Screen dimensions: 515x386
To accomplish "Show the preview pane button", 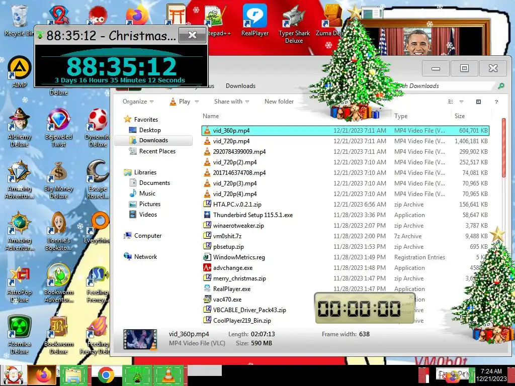I will click(479, 102).
